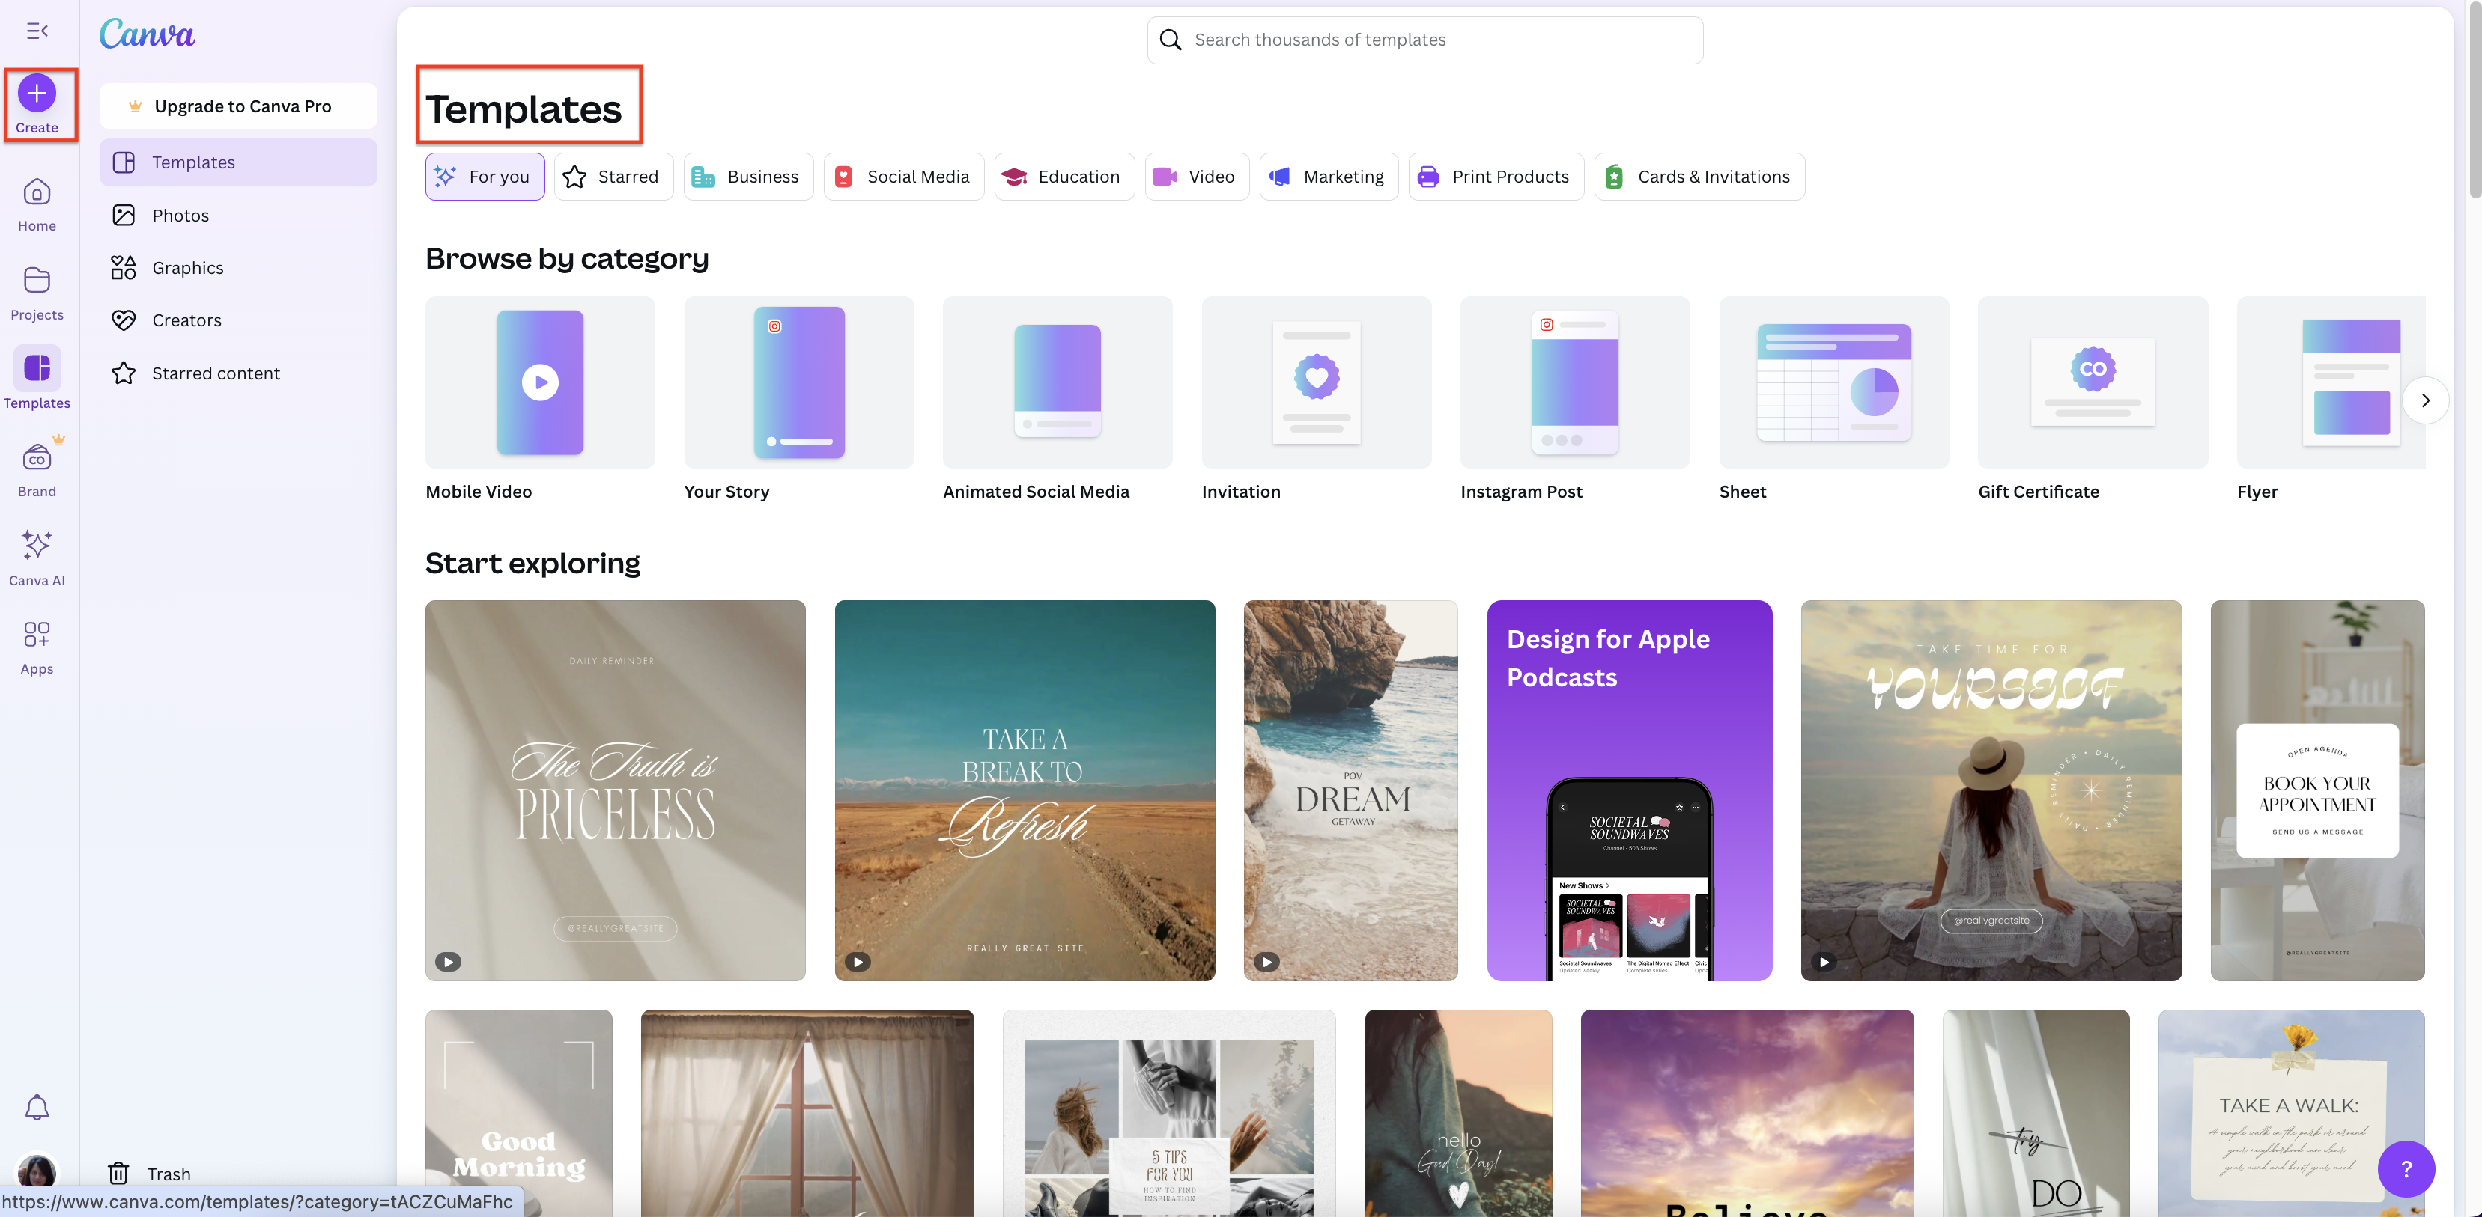Click Upgrade to Canva Pro
The image size is (2482, 1217).
pyautogui.click(x=239, y=106)
